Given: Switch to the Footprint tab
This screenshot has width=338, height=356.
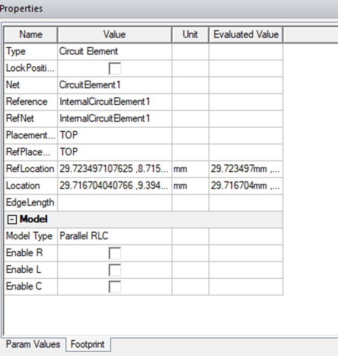Looking at the screenshot, I should click(88, 344).
